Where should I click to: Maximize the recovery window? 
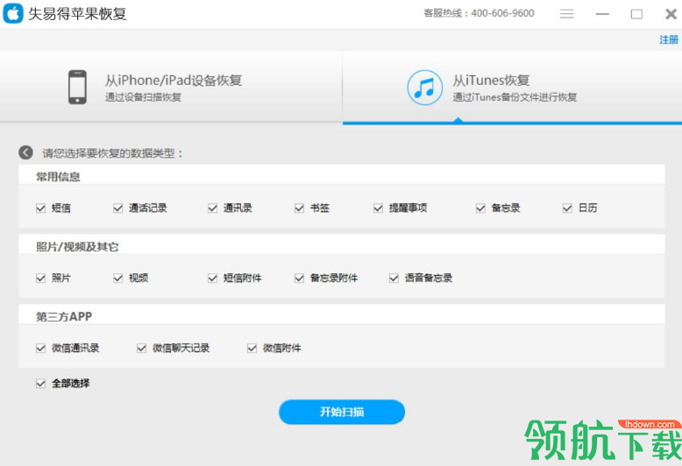coord(636,14)
